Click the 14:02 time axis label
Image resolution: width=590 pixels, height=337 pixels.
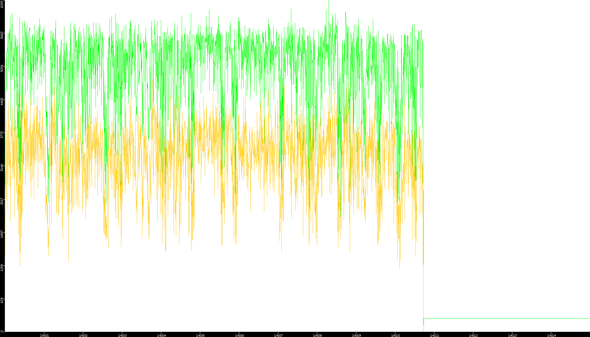click(83, 335)
